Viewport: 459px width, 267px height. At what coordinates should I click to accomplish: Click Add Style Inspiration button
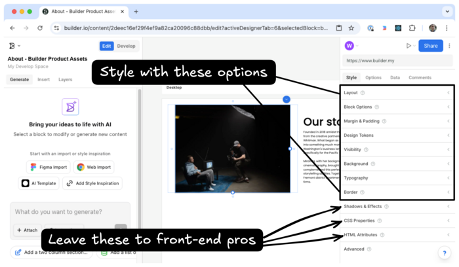pyautogui.click(x=92, y=183)
